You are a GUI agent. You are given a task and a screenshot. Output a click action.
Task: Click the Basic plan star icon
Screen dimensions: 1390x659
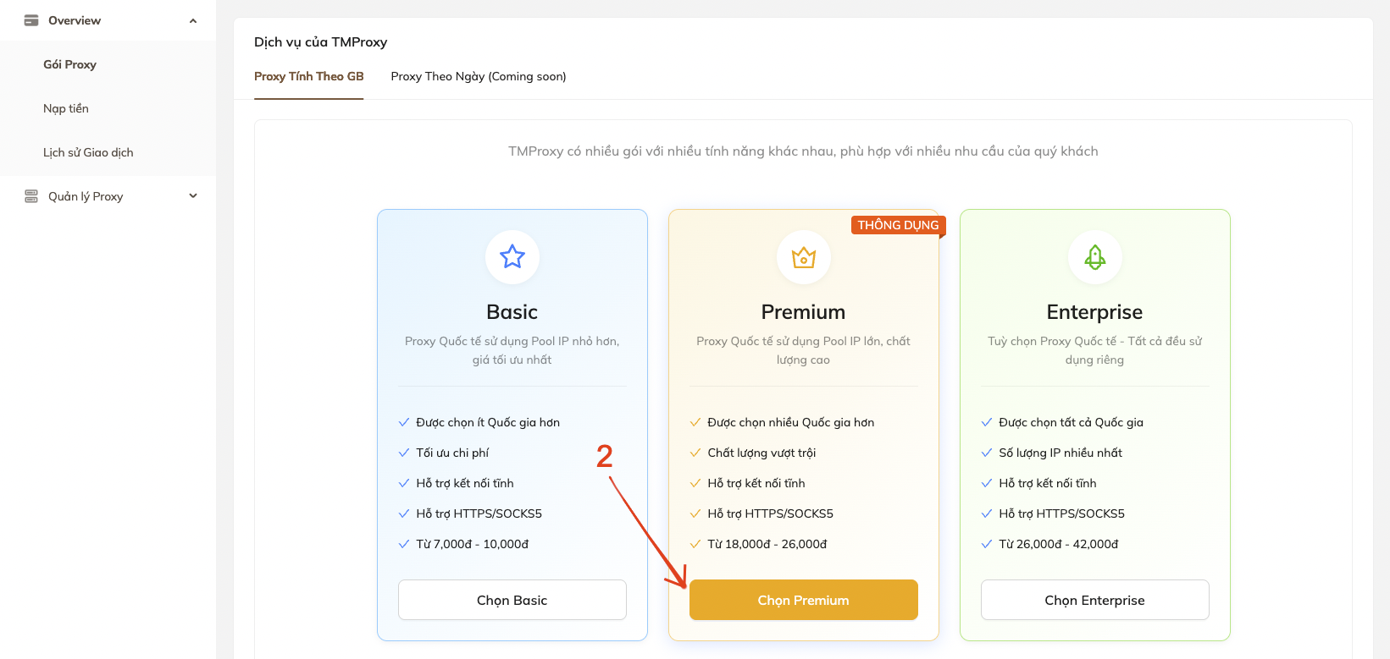click(512, 257)
